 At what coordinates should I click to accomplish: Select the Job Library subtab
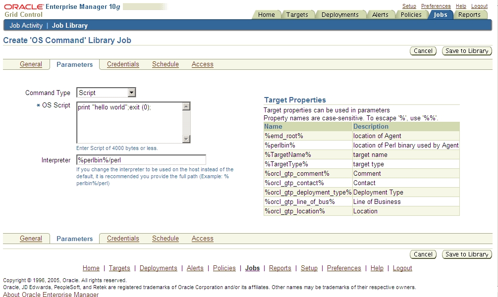click(70, 25)
